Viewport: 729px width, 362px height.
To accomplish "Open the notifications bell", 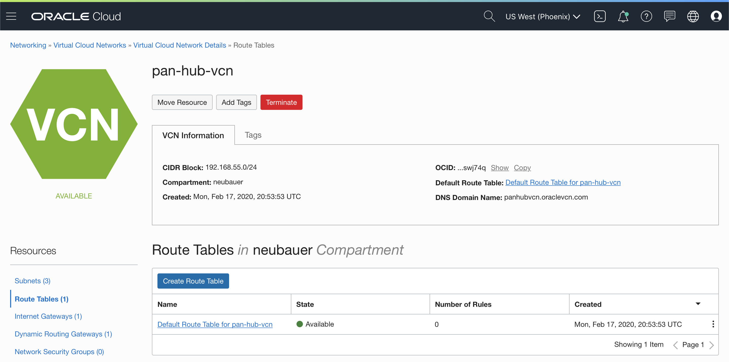I will click(623, 16).
